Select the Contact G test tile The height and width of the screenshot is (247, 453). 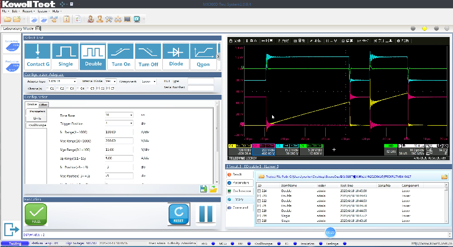pos(38,56)
